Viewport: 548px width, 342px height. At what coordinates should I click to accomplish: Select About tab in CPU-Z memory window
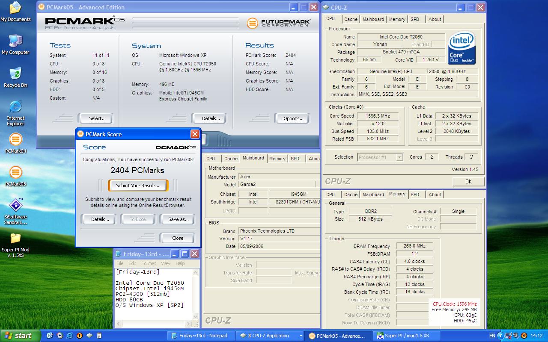pyautogui.click(x=435, y=195)
